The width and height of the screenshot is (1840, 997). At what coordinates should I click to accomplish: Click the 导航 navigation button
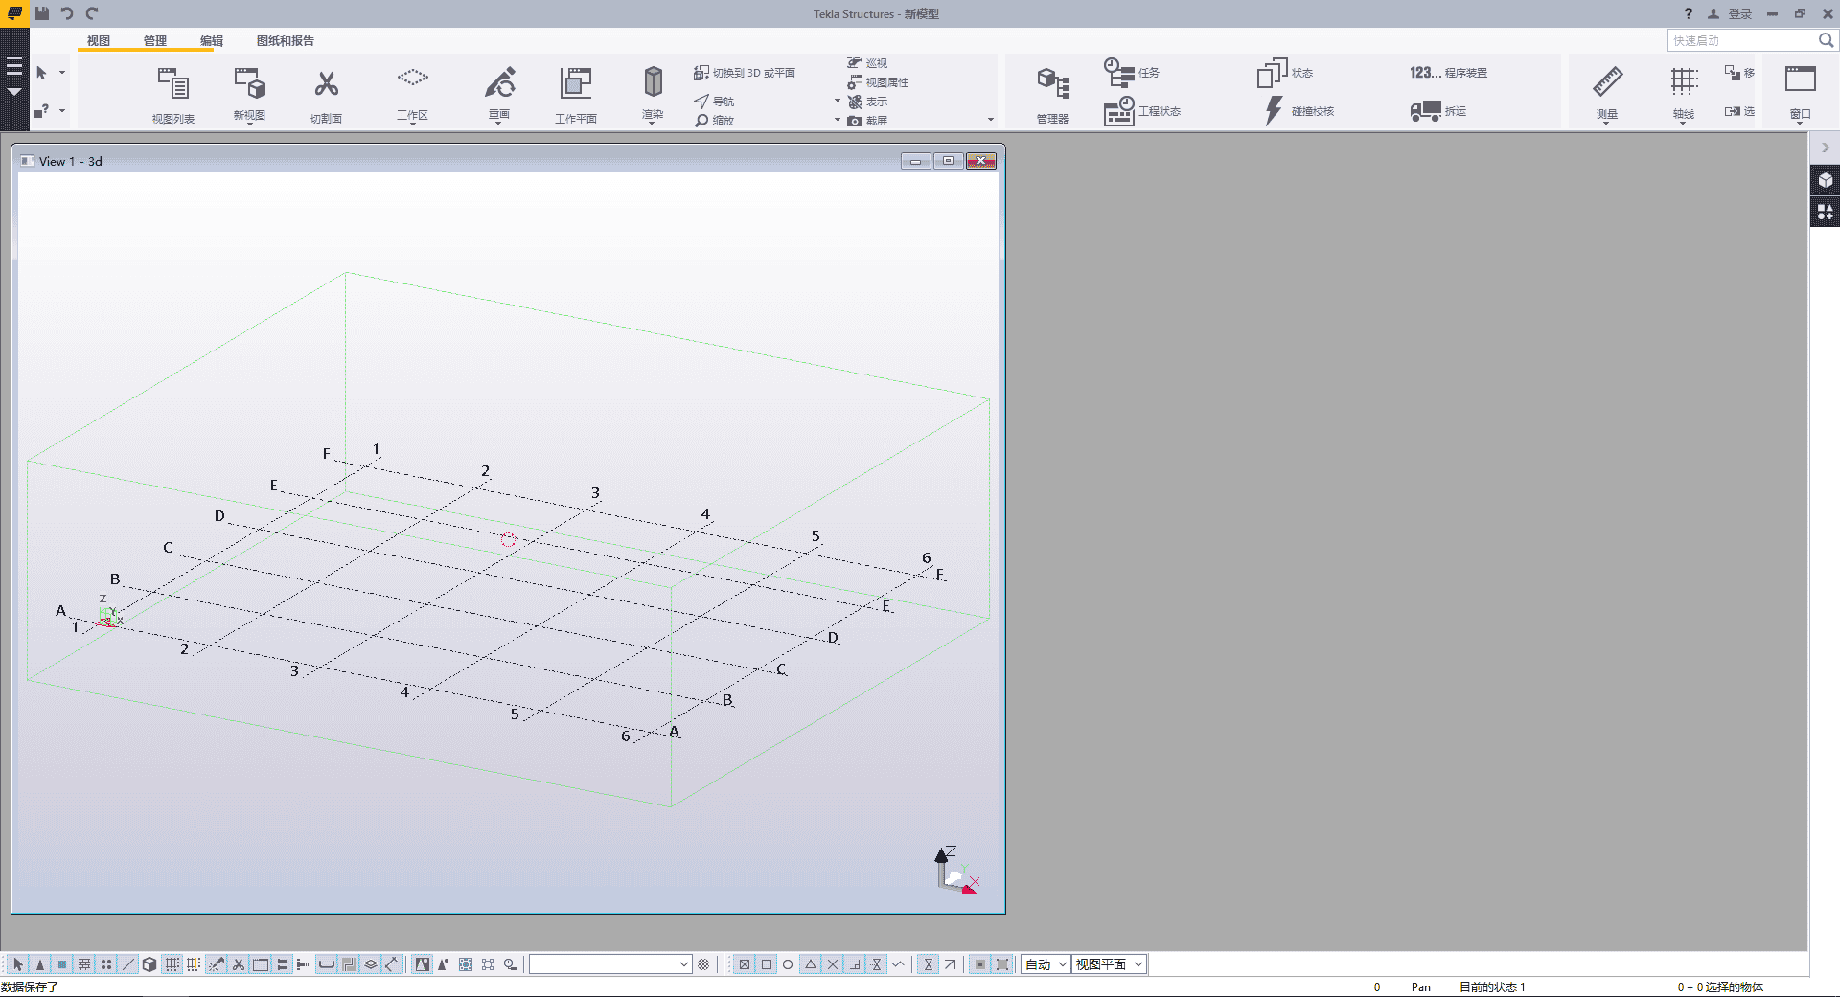(x=714, y=102)
